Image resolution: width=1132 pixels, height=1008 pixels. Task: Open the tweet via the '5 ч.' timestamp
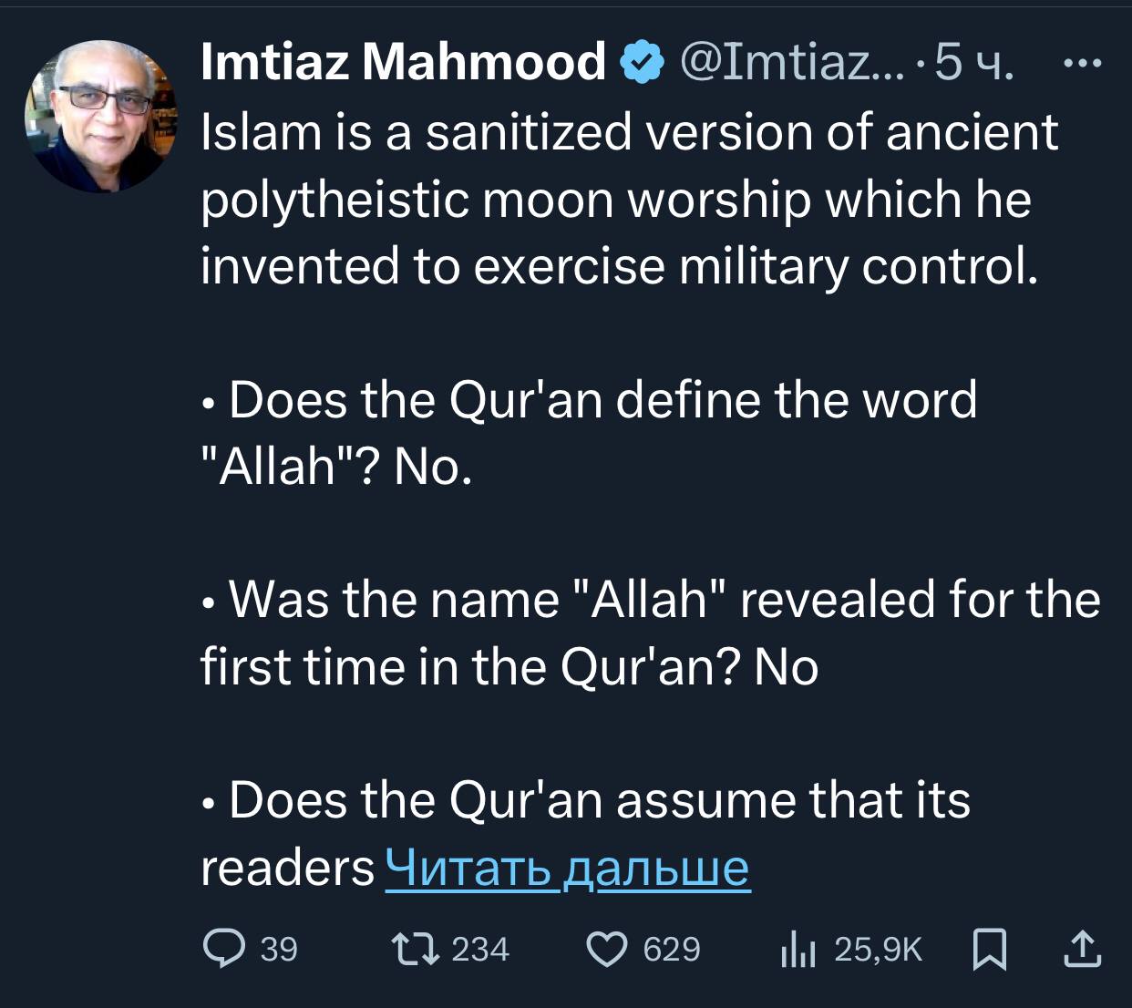(x=974, y=62)
